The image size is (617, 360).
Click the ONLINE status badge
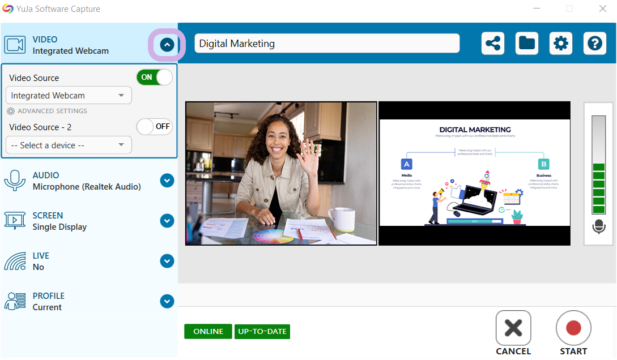click(x=208, y=331)
